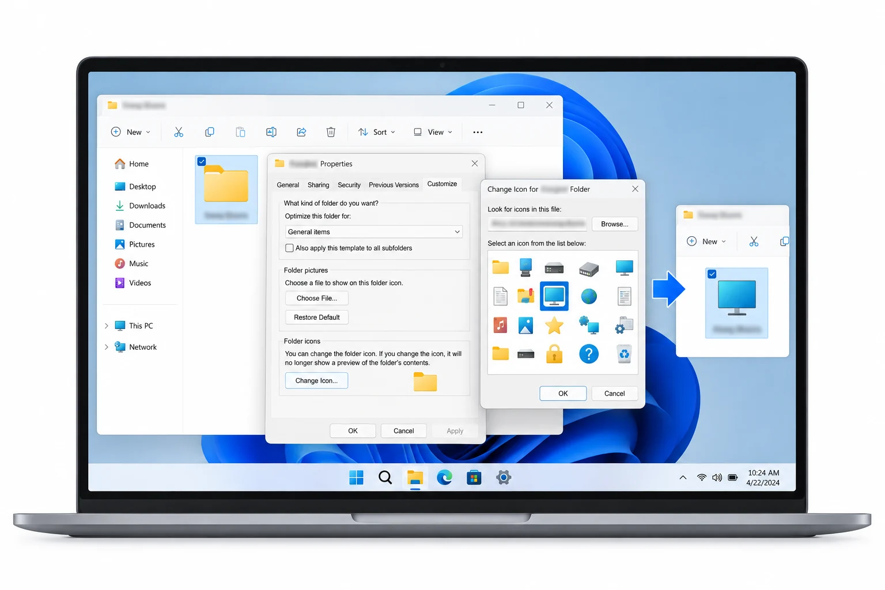Select the highlighted monitor icon in icon list
The width and height of the screenshot is (885, 590).
[554, 296]
